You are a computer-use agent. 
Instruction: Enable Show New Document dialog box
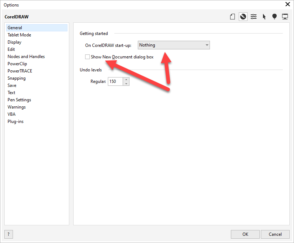pyautogui.click(x=87, y=57)
